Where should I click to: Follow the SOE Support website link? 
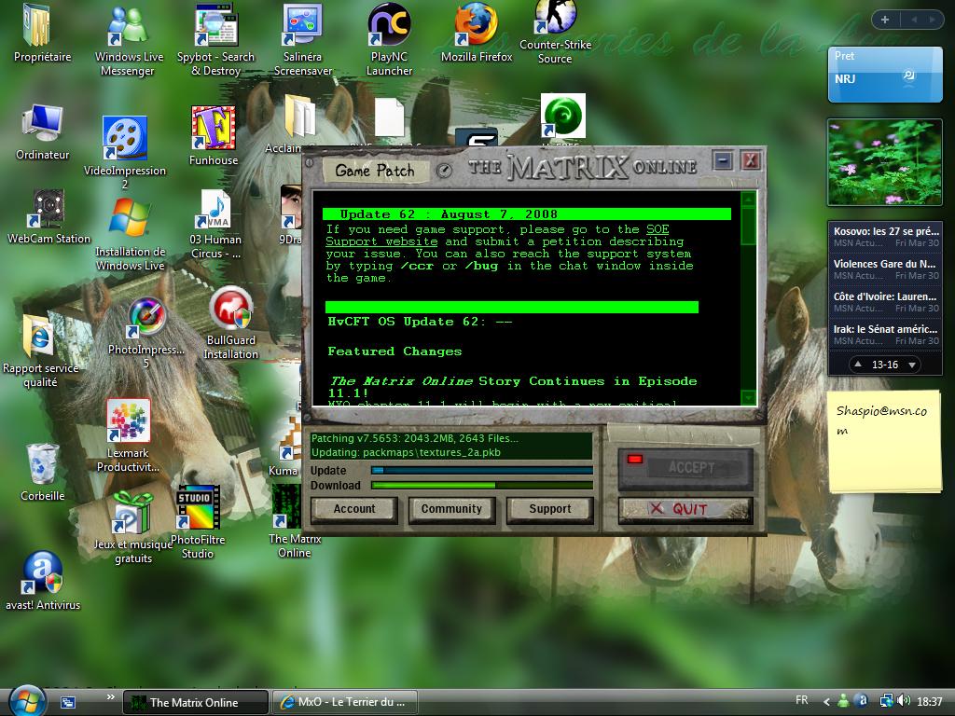tap(497, 236)
